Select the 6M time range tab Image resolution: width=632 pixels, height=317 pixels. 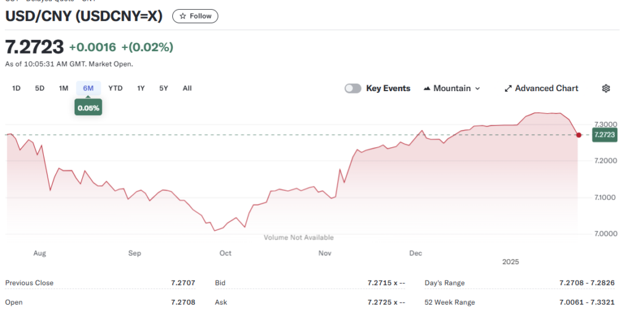[x=88, y=88]
